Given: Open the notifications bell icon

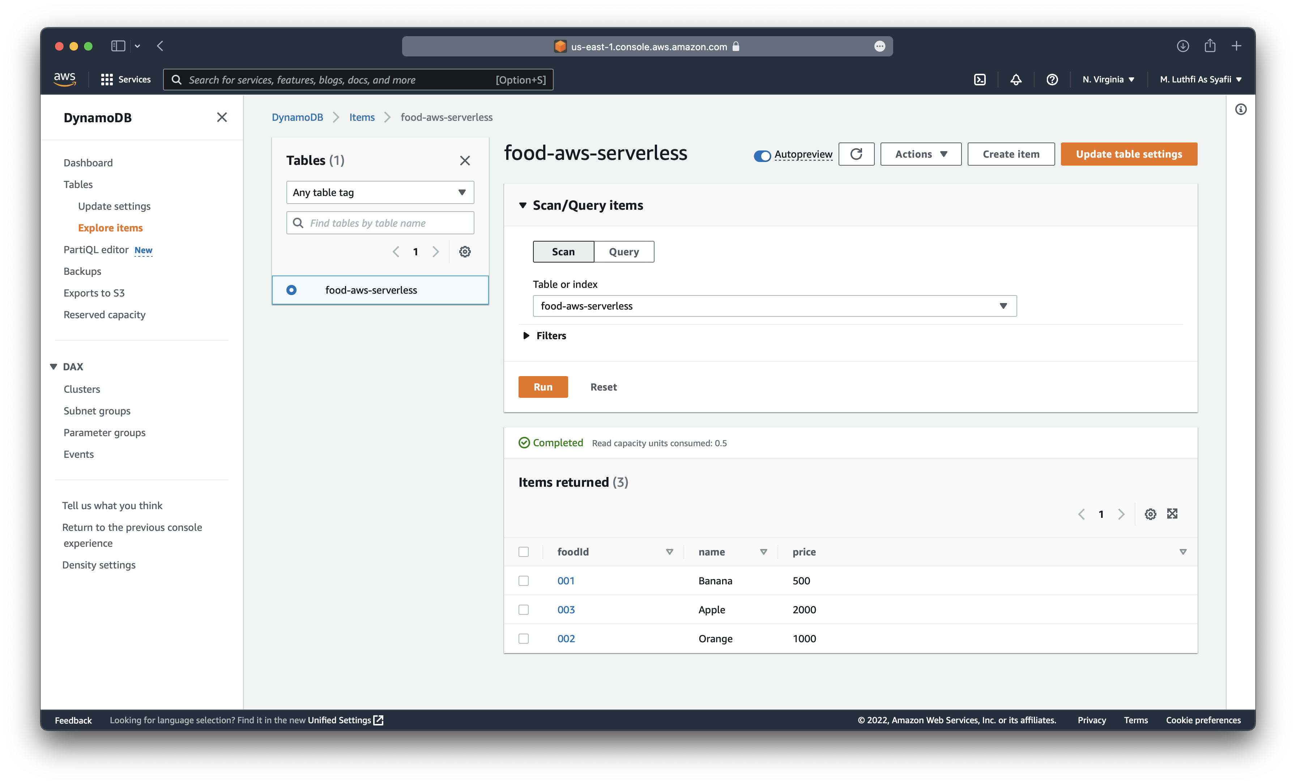Looking at the screenshot, I should tap(1016, 80).
